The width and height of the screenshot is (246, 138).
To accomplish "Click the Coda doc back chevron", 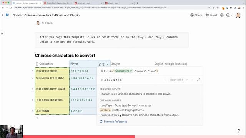I will point(2,15).
